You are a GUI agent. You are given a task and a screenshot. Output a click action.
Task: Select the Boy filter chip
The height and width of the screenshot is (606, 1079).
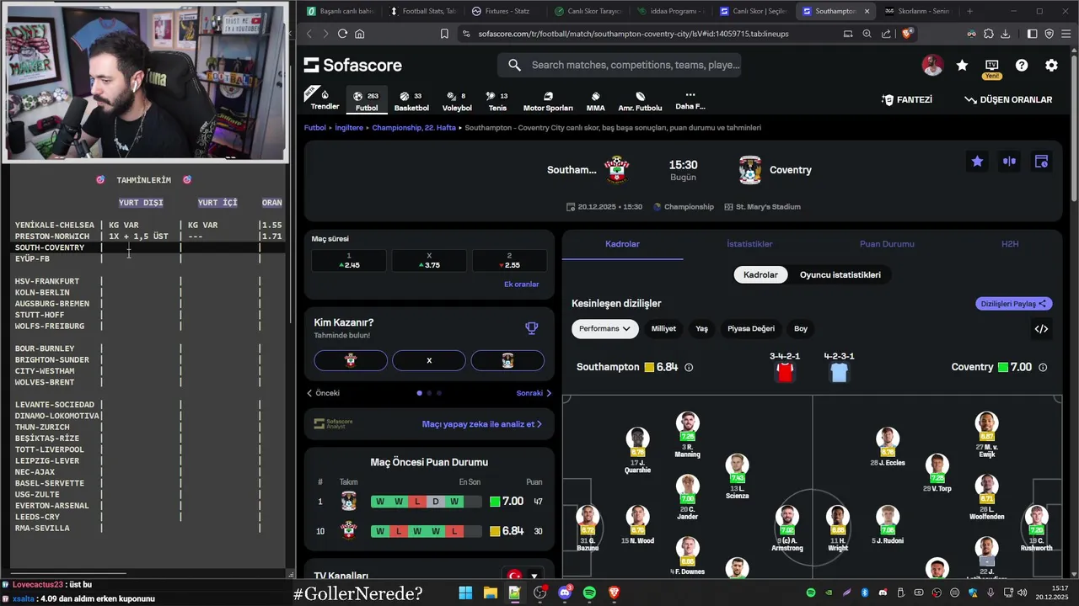[801, 329]
